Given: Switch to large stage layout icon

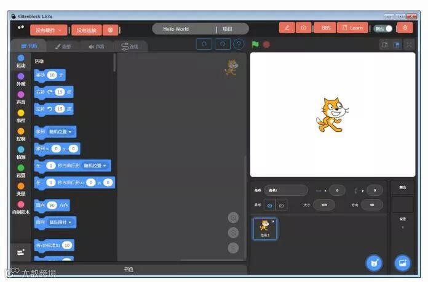Looking at the screenshot, I should (397, 45).
